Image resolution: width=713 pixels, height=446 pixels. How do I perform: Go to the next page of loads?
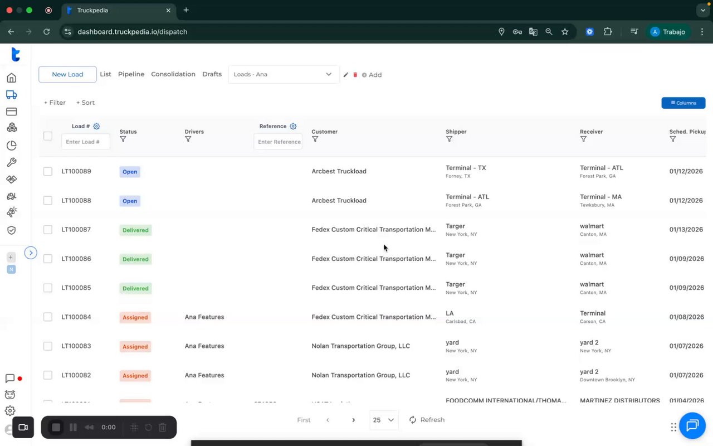tap(353, 420)
